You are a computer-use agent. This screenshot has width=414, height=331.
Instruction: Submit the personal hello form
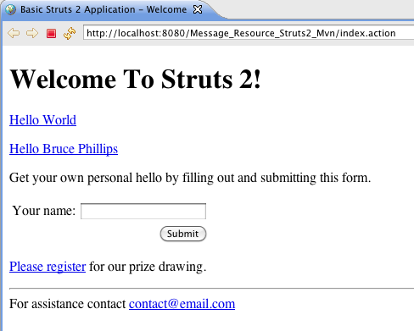point(183,234)
